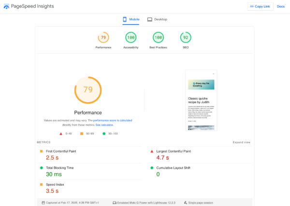Click the green circle beside Cumulative Layout Shift

[x=152, y=168]
